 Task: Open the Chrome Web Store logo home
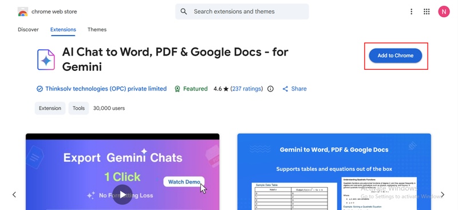pyautogui.click(x=48, y=11)
